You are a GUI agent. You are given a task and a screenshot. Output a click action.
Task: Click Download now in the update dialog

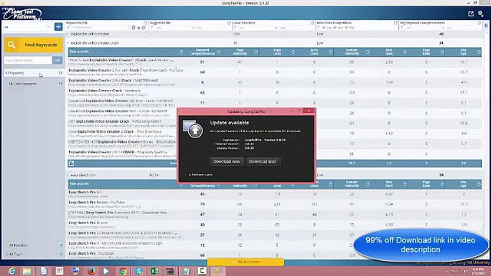click(226, 161)
